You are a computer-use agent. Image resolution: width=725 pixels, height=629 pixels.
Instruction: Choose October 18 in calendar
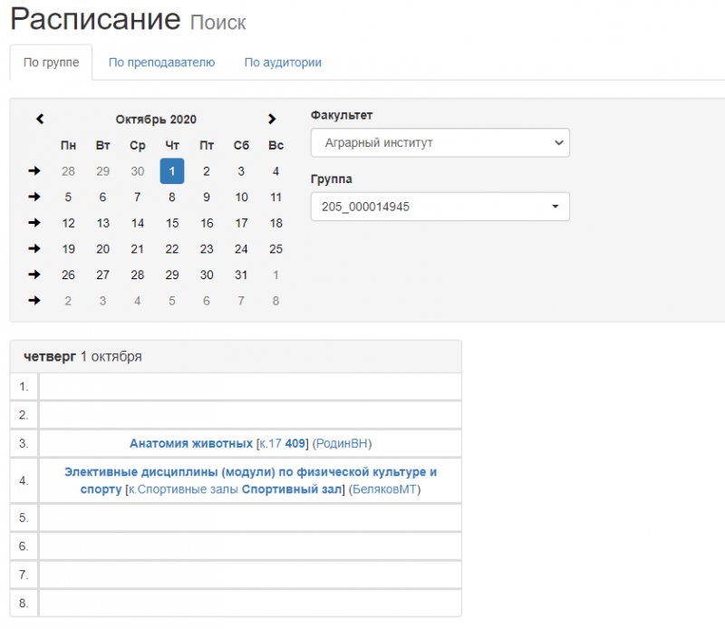276,223
